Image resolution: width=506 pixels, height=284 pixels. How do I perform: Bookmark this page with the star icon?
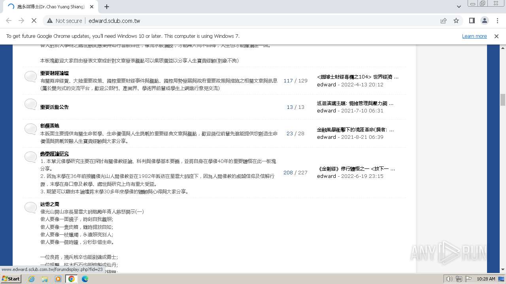[456, 21]
